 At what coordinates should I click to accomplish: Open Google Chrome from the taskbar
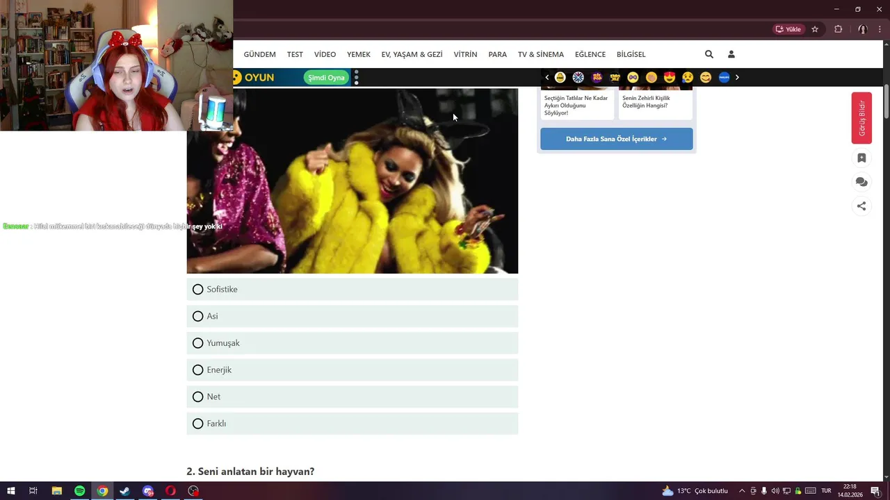(x=102, y=491)
